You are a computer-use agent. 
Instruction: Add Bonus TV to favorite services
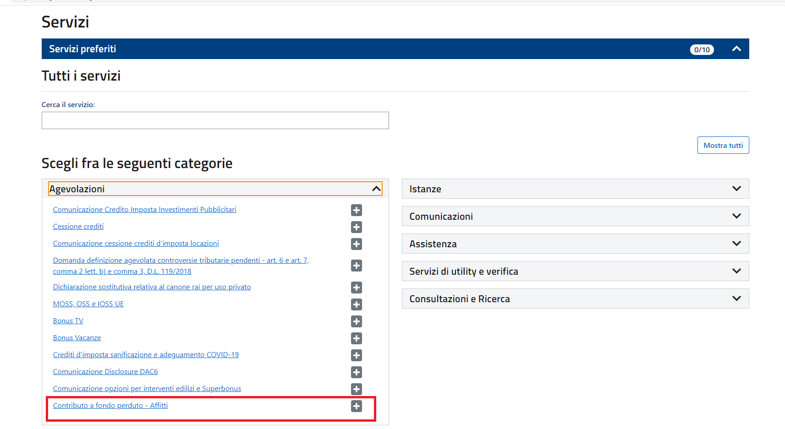[x=357, y=321]
